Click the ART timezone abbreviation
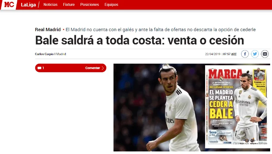This screenshot has width=272, height=154. [234, 54]
